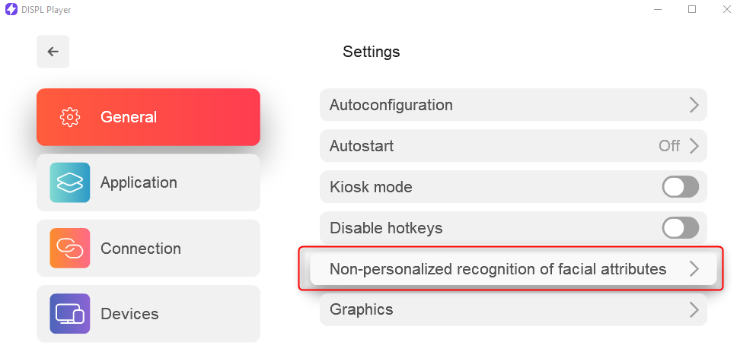
Task: Open the Graphics settings row
Action: (513, 309)
